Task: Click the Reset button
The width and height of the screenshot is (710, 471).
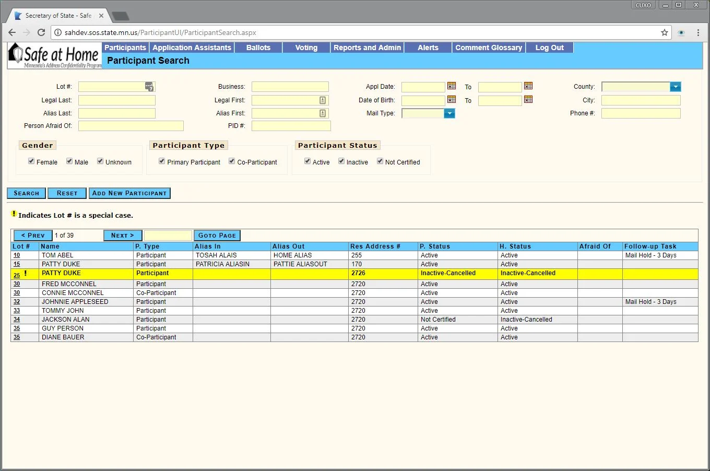Action: pyautogui.click(x=67, y=193)
